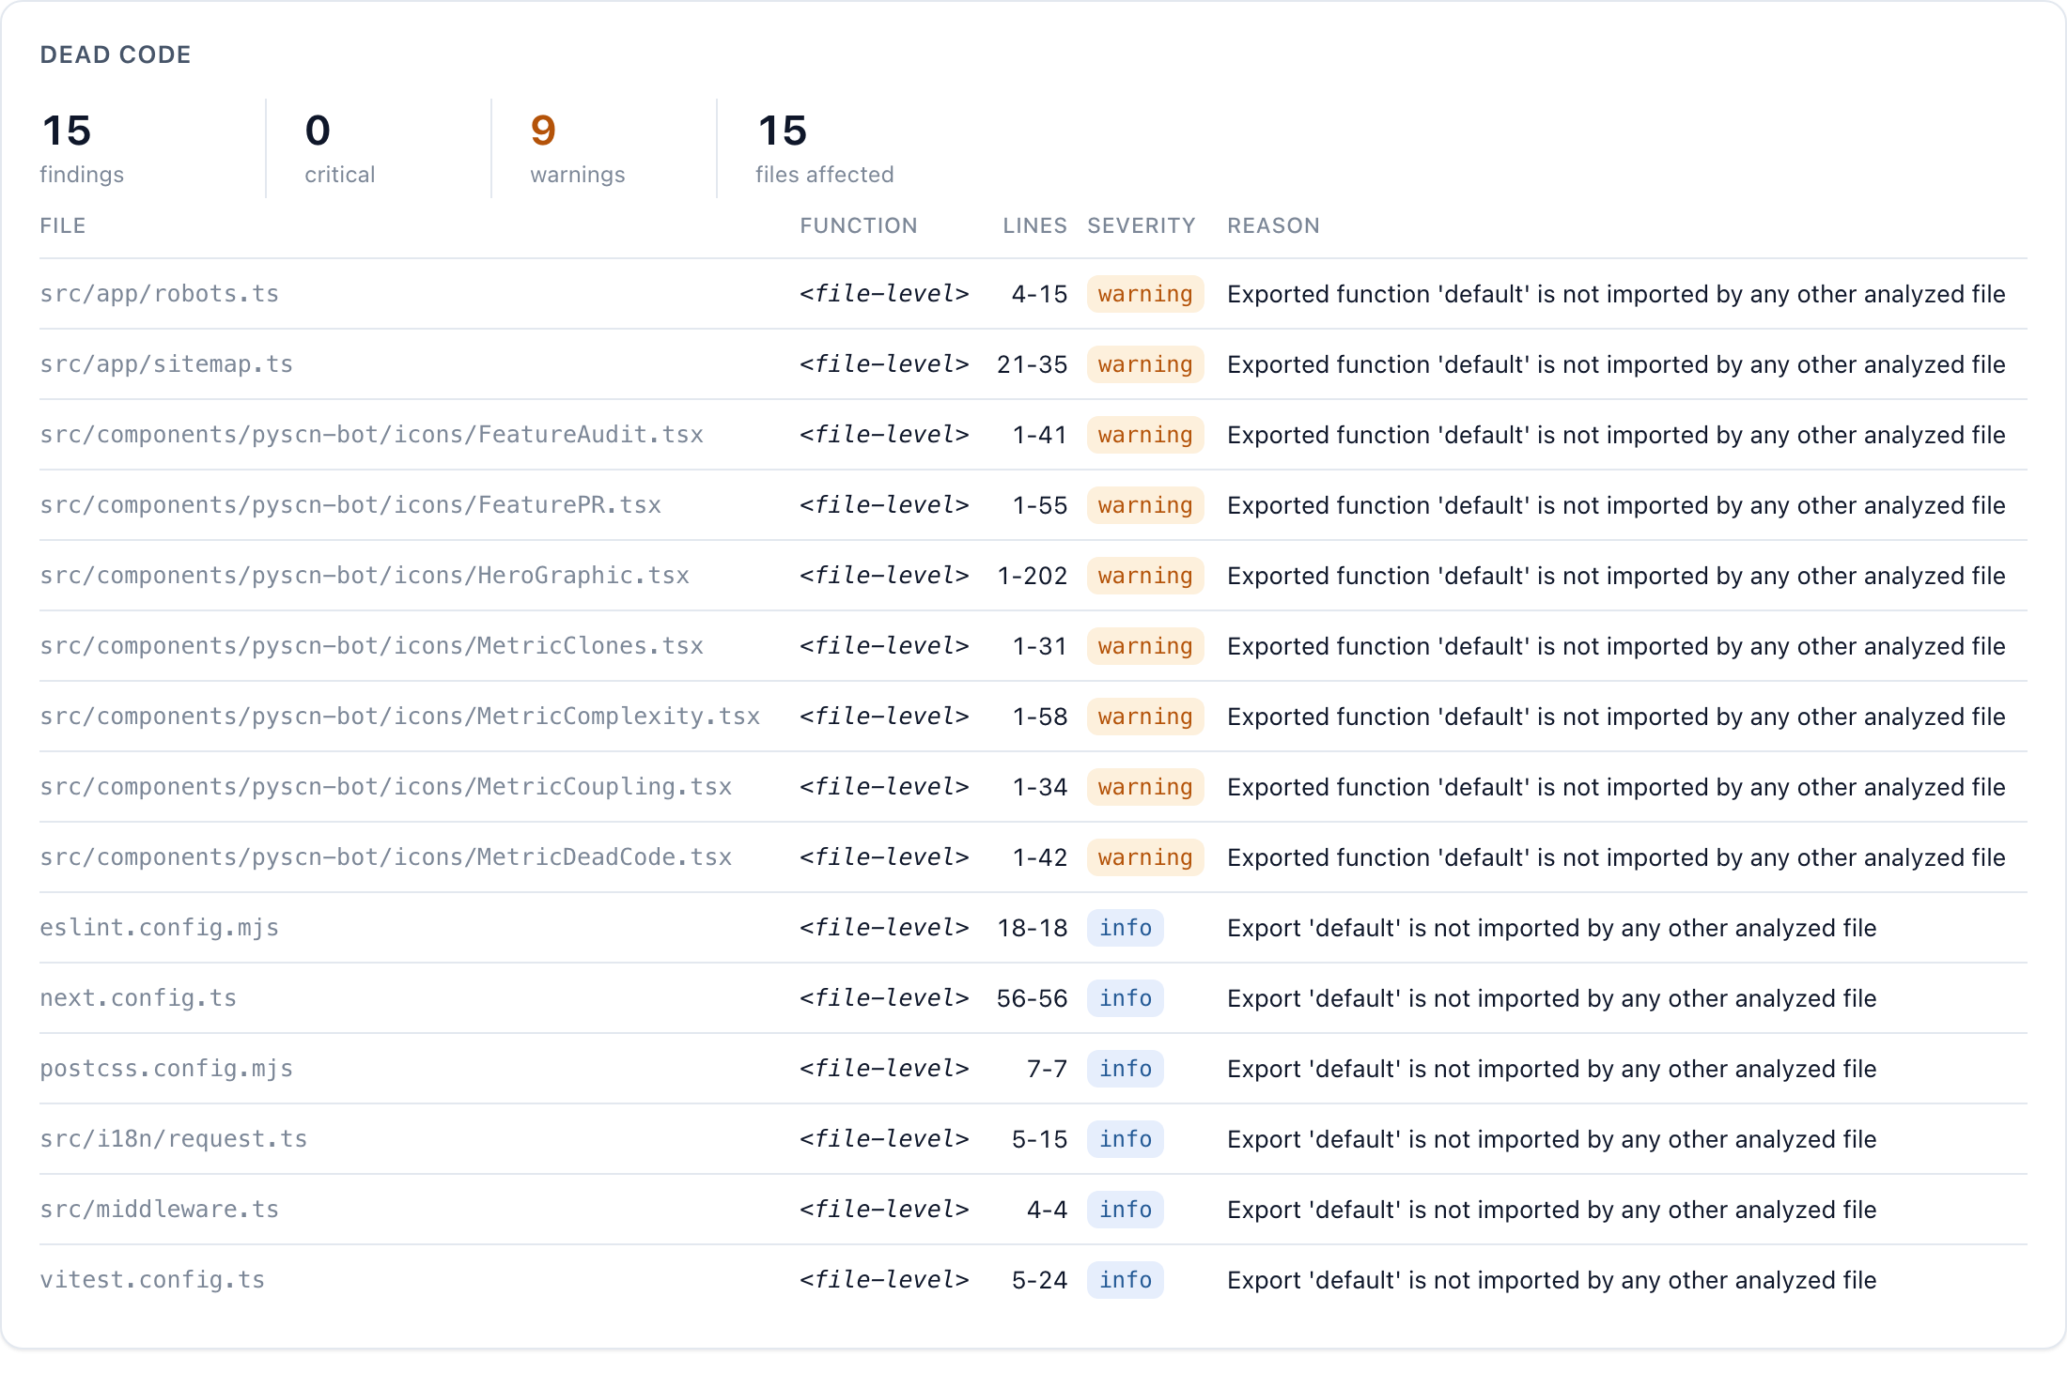Viewport: 2067px width, 1373px height.
Task: Click the warning badge for MetricComplexity.tsx
Action: [1145, 717]
